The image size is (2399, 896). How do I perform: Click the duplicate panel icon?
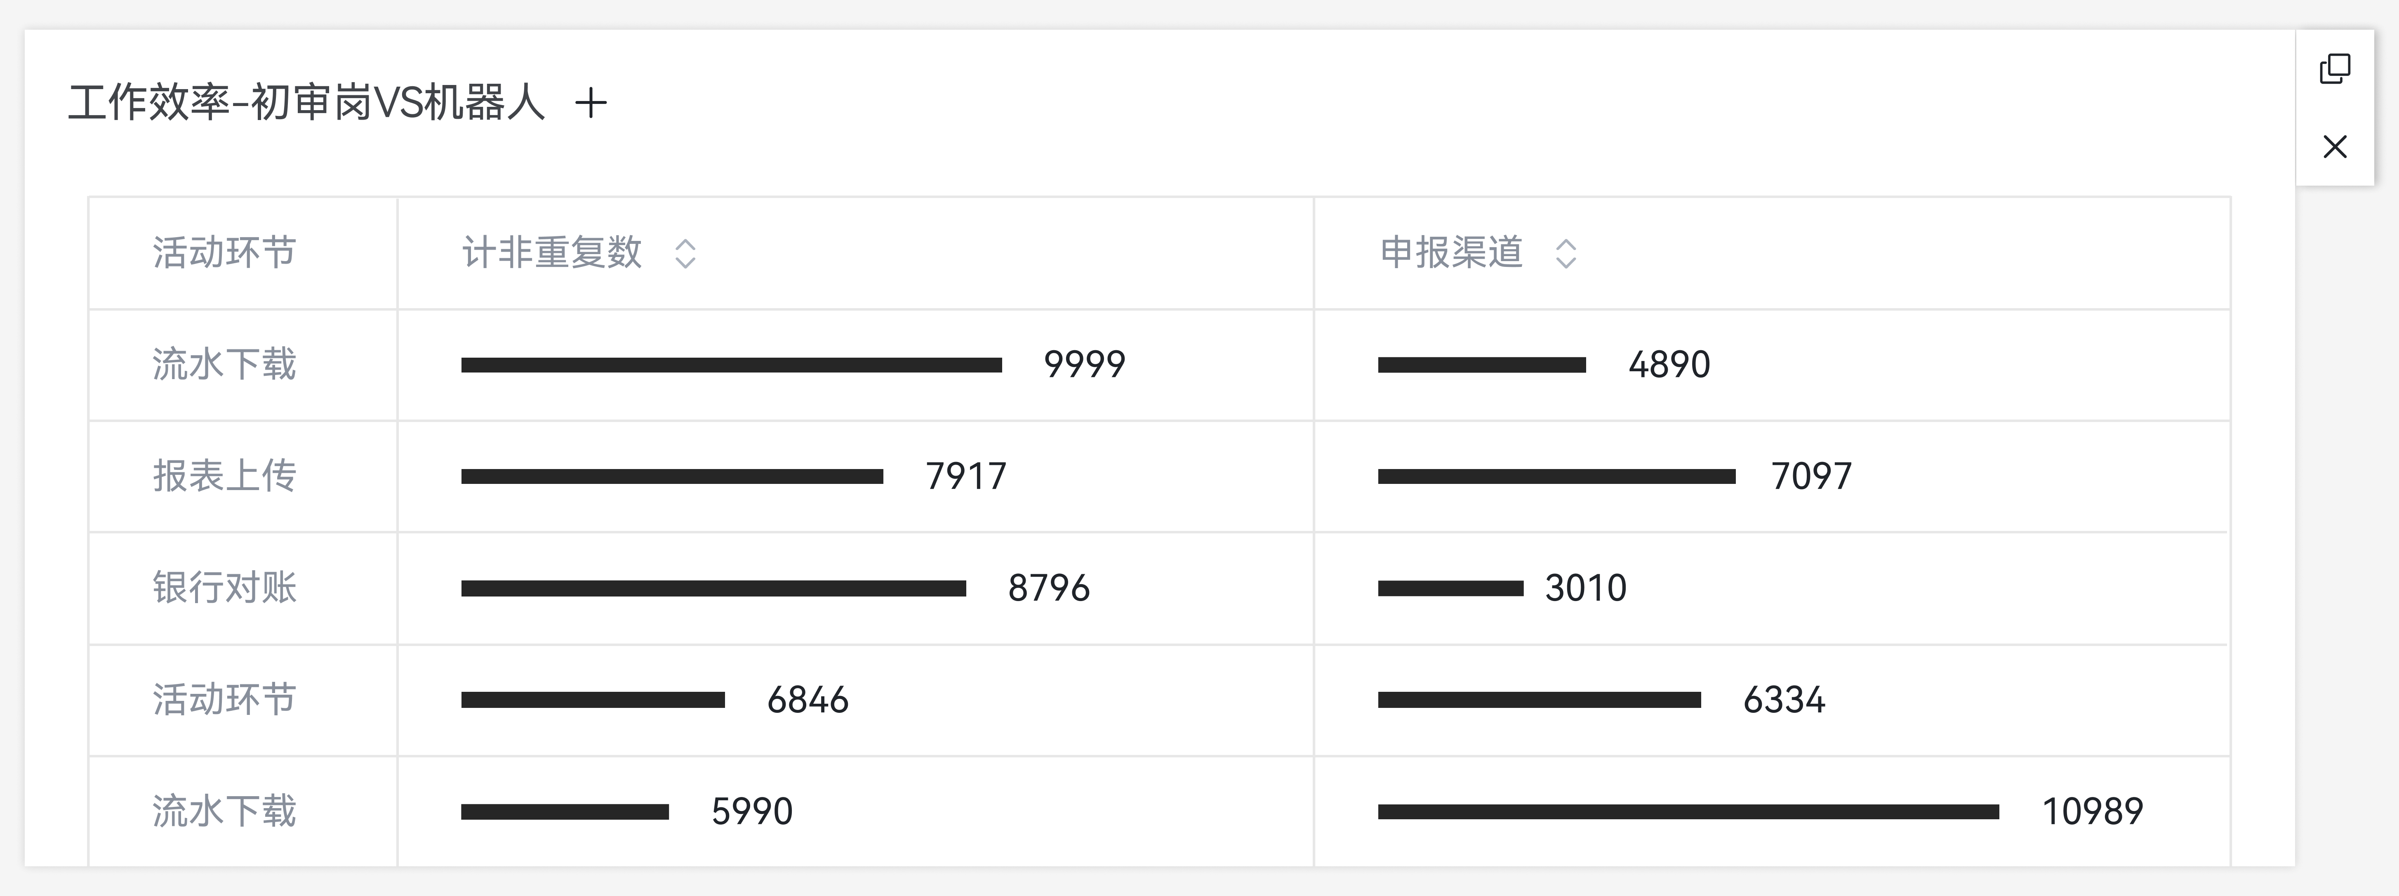[2335, 69]
